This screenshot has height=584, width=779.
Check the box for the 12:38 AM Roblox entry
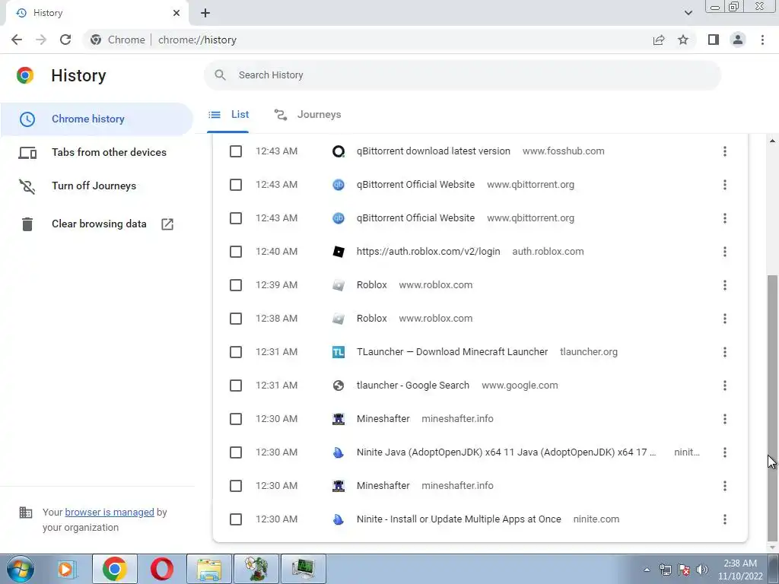point(236,319)
